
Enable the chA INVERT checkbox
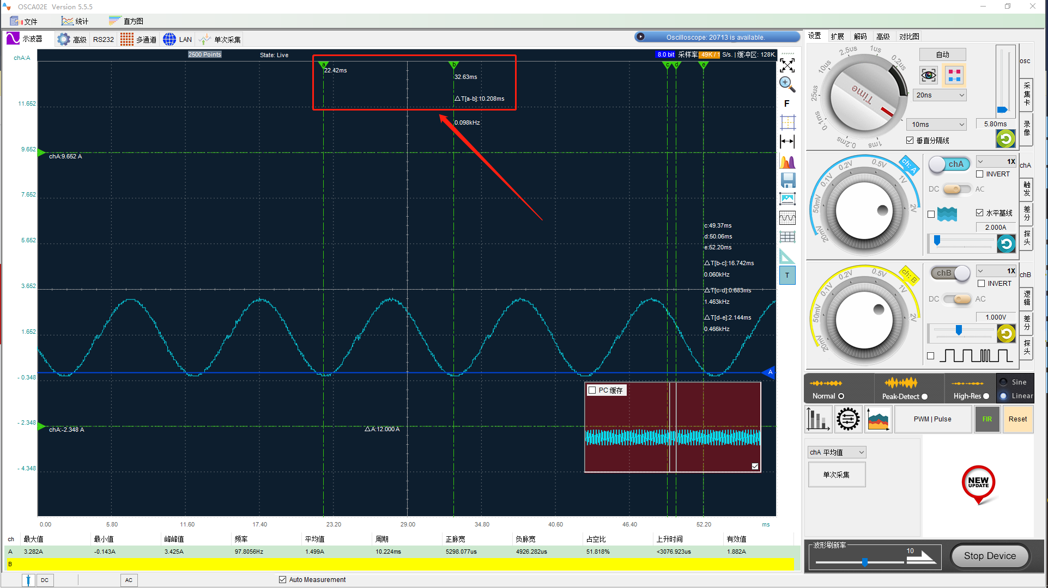click(980, 174)
